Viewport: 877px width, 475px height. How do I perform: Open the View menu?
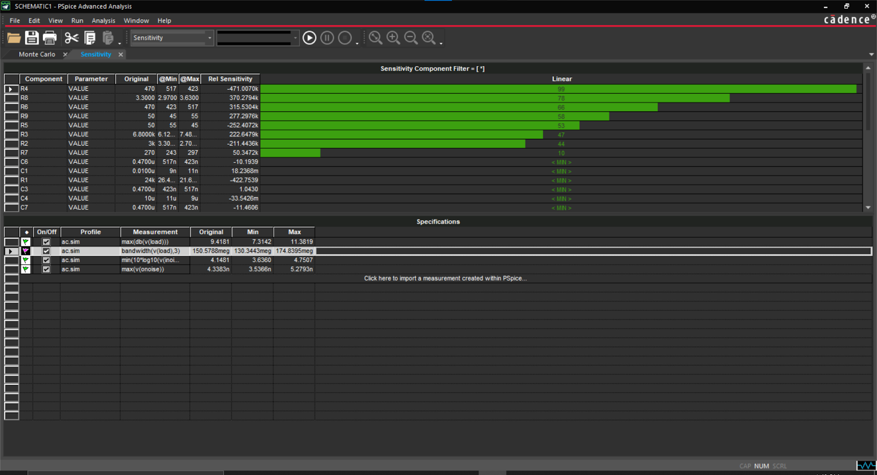pos(55,21)
